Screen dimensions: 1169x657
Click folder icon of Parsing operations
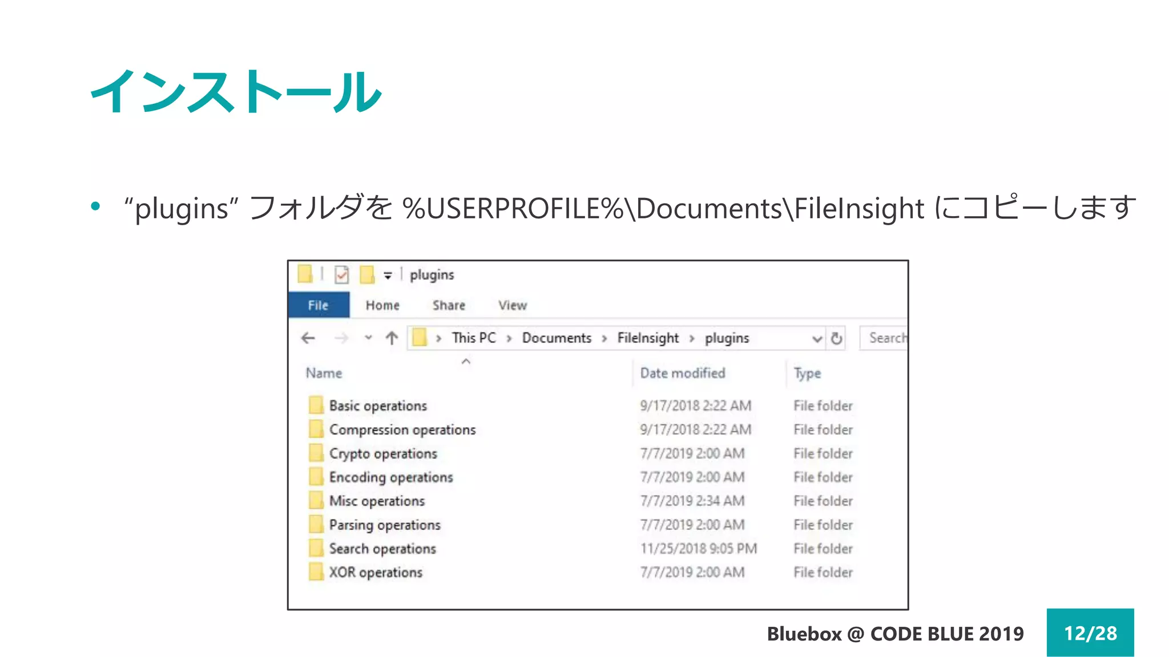[x=316, y=524]
